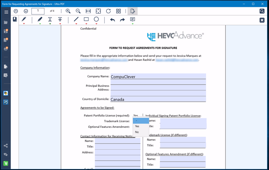Choose No in Trademark License dropdown

(x=141, y=132)
